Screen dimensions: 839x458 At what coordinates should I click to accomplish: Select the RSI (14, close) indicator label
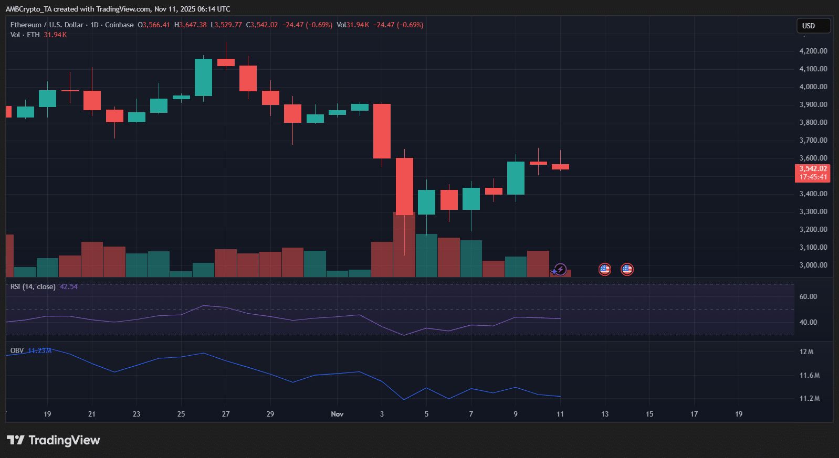pos(33,286)
